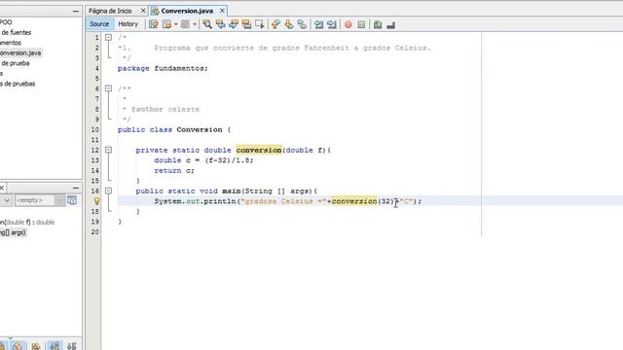Click the Back navigation icon in editor toolbar
623x350 pixels.
pos(166,24)
